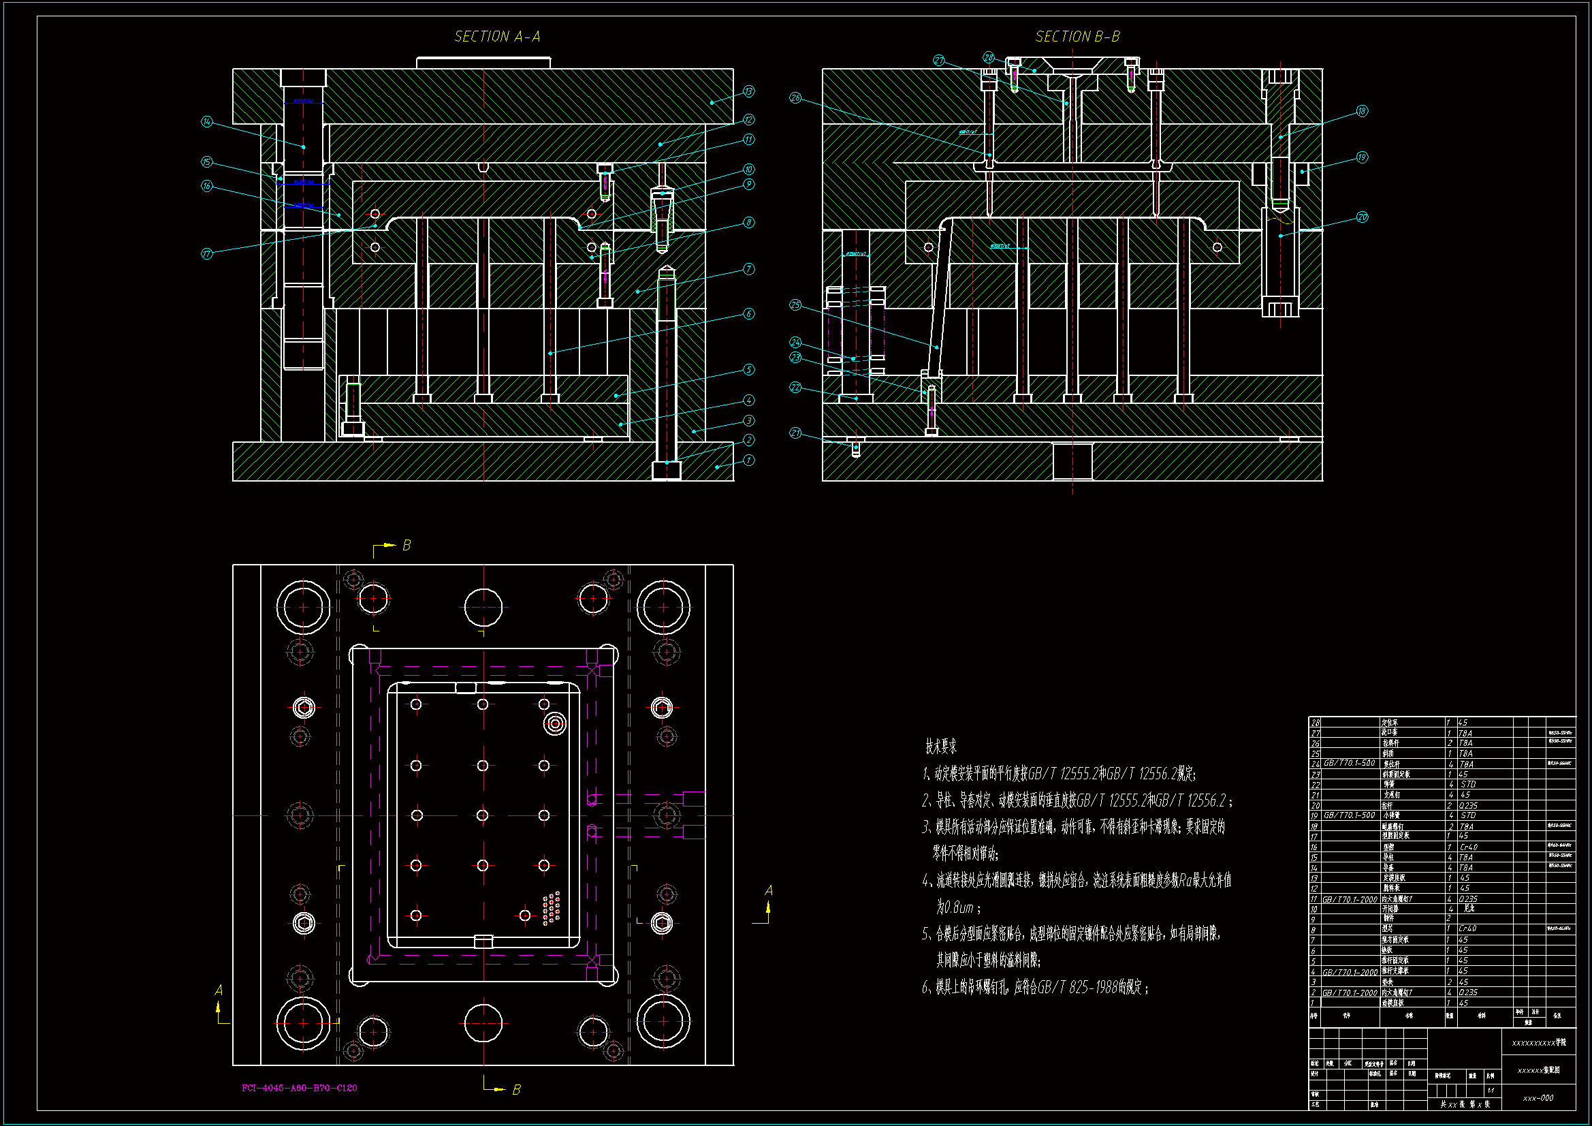Click the Cr40 material cell in row 16
Viewport: 1592px width, 1126px height.
pyautogui.click(x=1469, y=847)
